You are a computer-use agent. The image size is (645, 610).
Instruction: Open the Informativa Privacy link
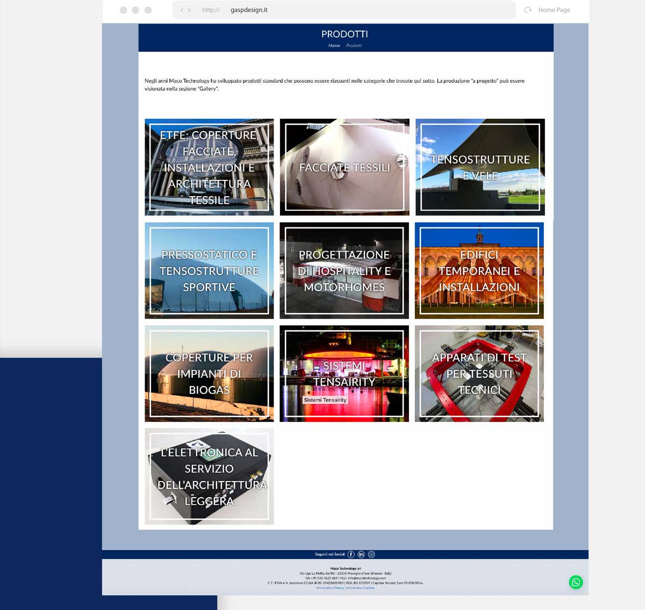click(330, 588)
